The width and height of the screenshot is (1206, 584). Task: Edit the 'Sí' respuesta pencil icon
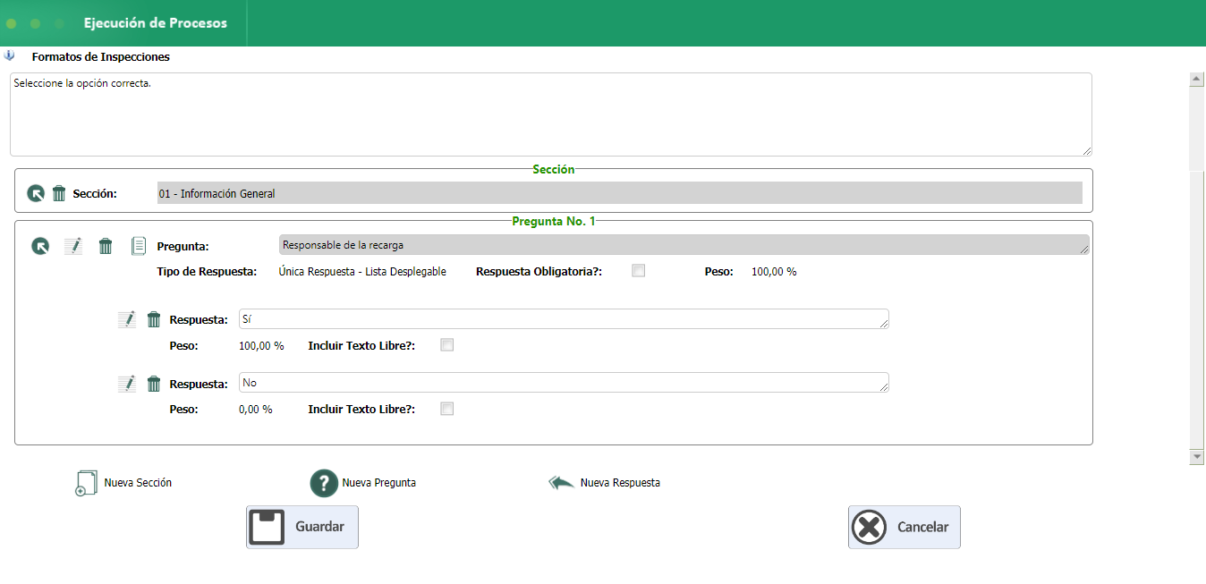click(x=127, y=319)
